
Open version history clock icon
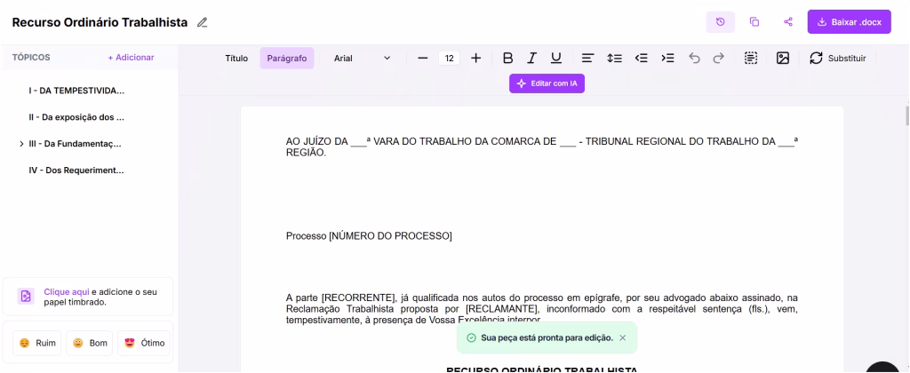pyautogui.click(x=720, y=22)
